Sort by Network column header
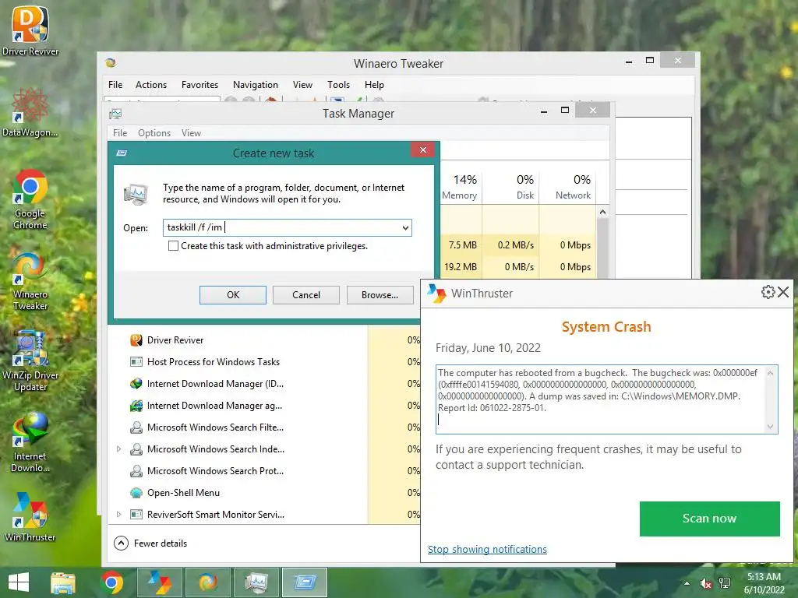This screenshot has height=598, width=798. [567, 186]
